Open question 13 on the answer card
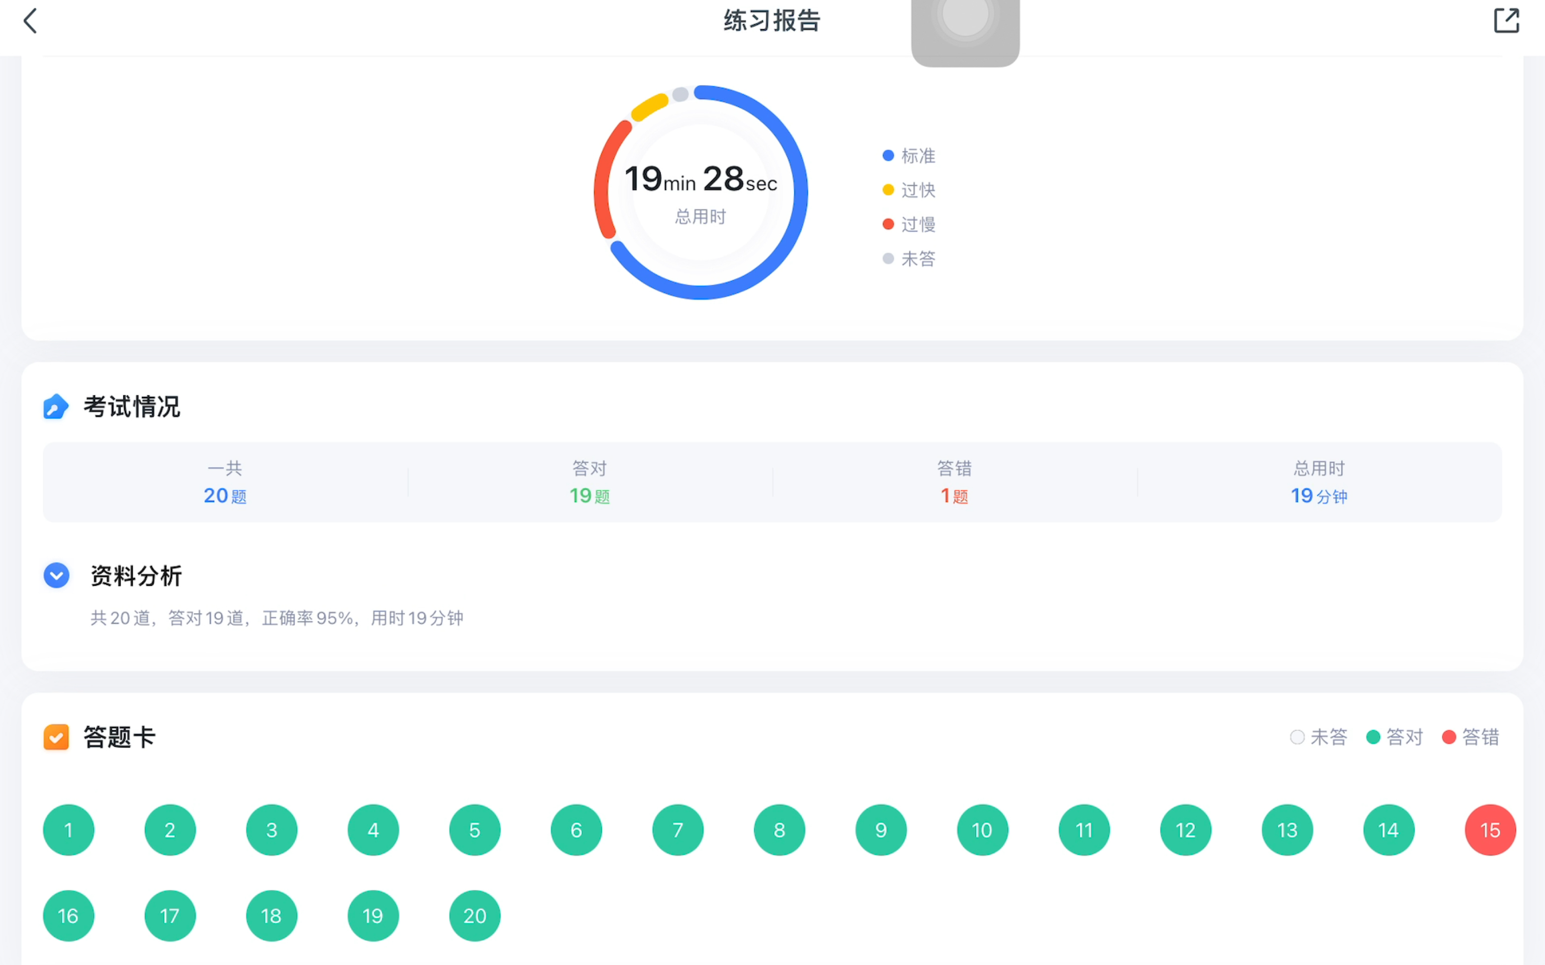The height and width of the screenshot is (965, 1545). 1286,830
